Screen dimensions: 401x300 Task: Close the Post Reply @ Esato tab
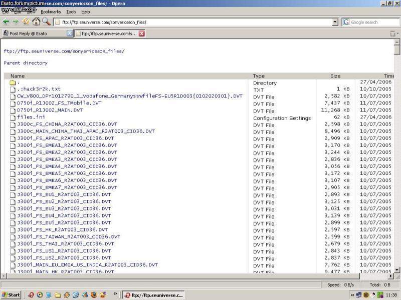70,33
